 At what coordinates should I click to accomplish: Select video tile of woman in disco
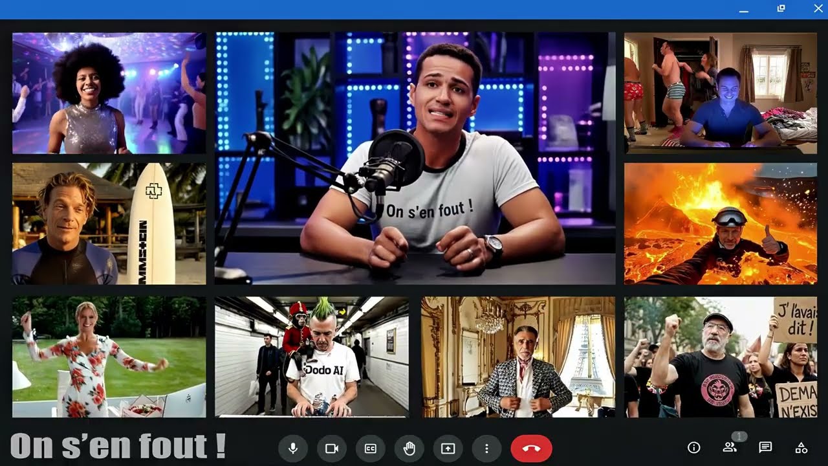point(109,93)
